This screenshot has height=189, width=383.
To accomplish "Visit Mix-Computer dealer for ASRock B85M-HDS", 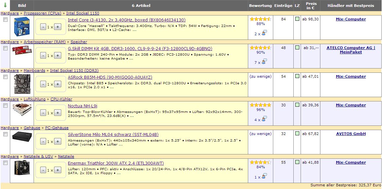I will click(x=351, y=76).
